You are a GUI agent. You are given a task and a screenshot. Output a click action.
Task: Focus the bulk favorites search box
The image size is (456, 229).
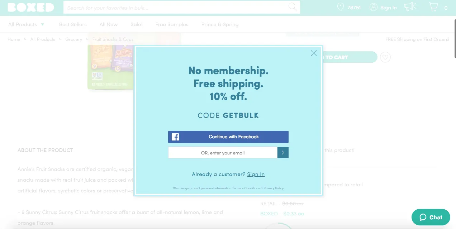pyautogui.click(x=176, y=8)
